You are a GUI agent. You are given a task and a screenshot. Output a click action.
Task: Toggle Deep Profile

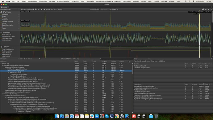pos(103,9)
